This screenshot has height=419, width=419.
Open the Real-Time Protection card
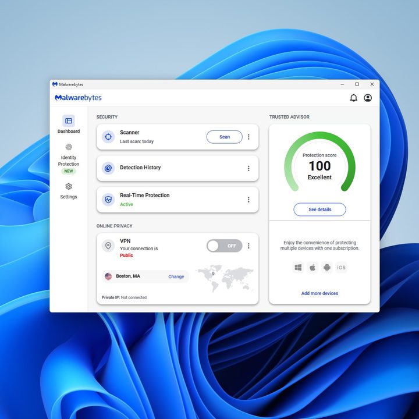(177, 200)
